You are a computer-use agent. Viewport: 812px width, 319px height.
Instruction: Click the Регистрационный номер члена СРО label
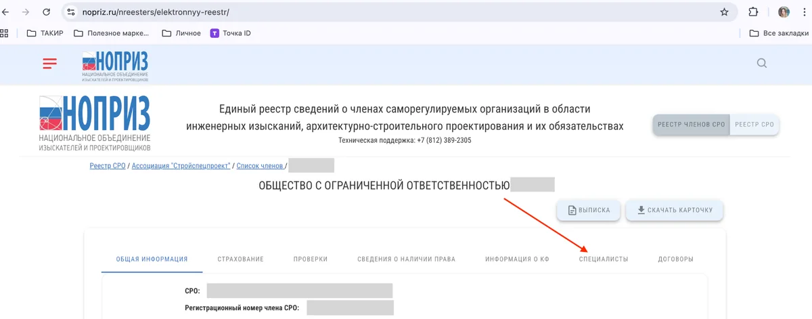tap(242, 308)
